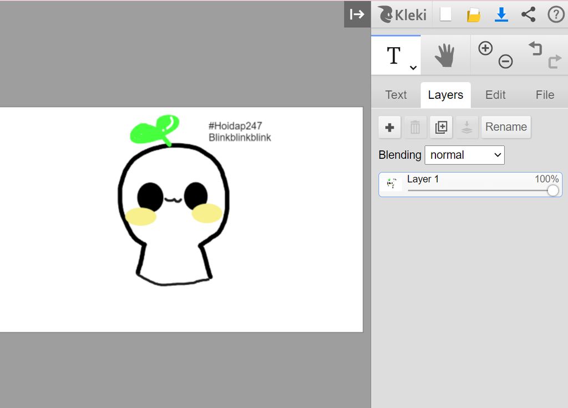The image size is (568, 408).
Task: Switch to the File tab
Action: point(545,95)
